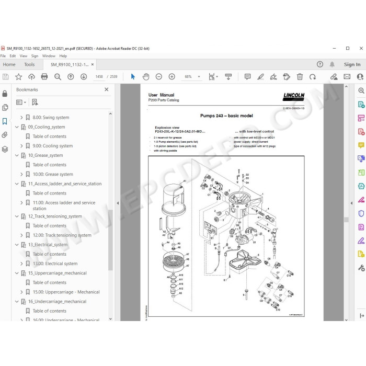Screen dimensions: 366x366
Task: Click the page number field 1458
Action: click(x=99, y=76)
